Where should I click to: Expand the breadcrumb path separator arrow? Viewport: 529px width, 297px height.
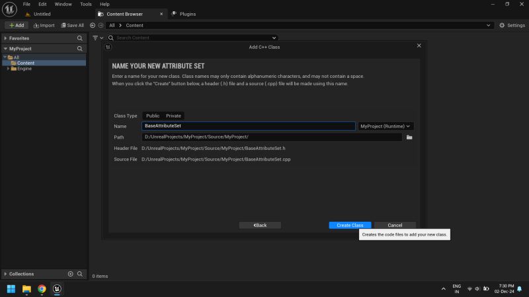pyautogui.click(x=120, y=25)
